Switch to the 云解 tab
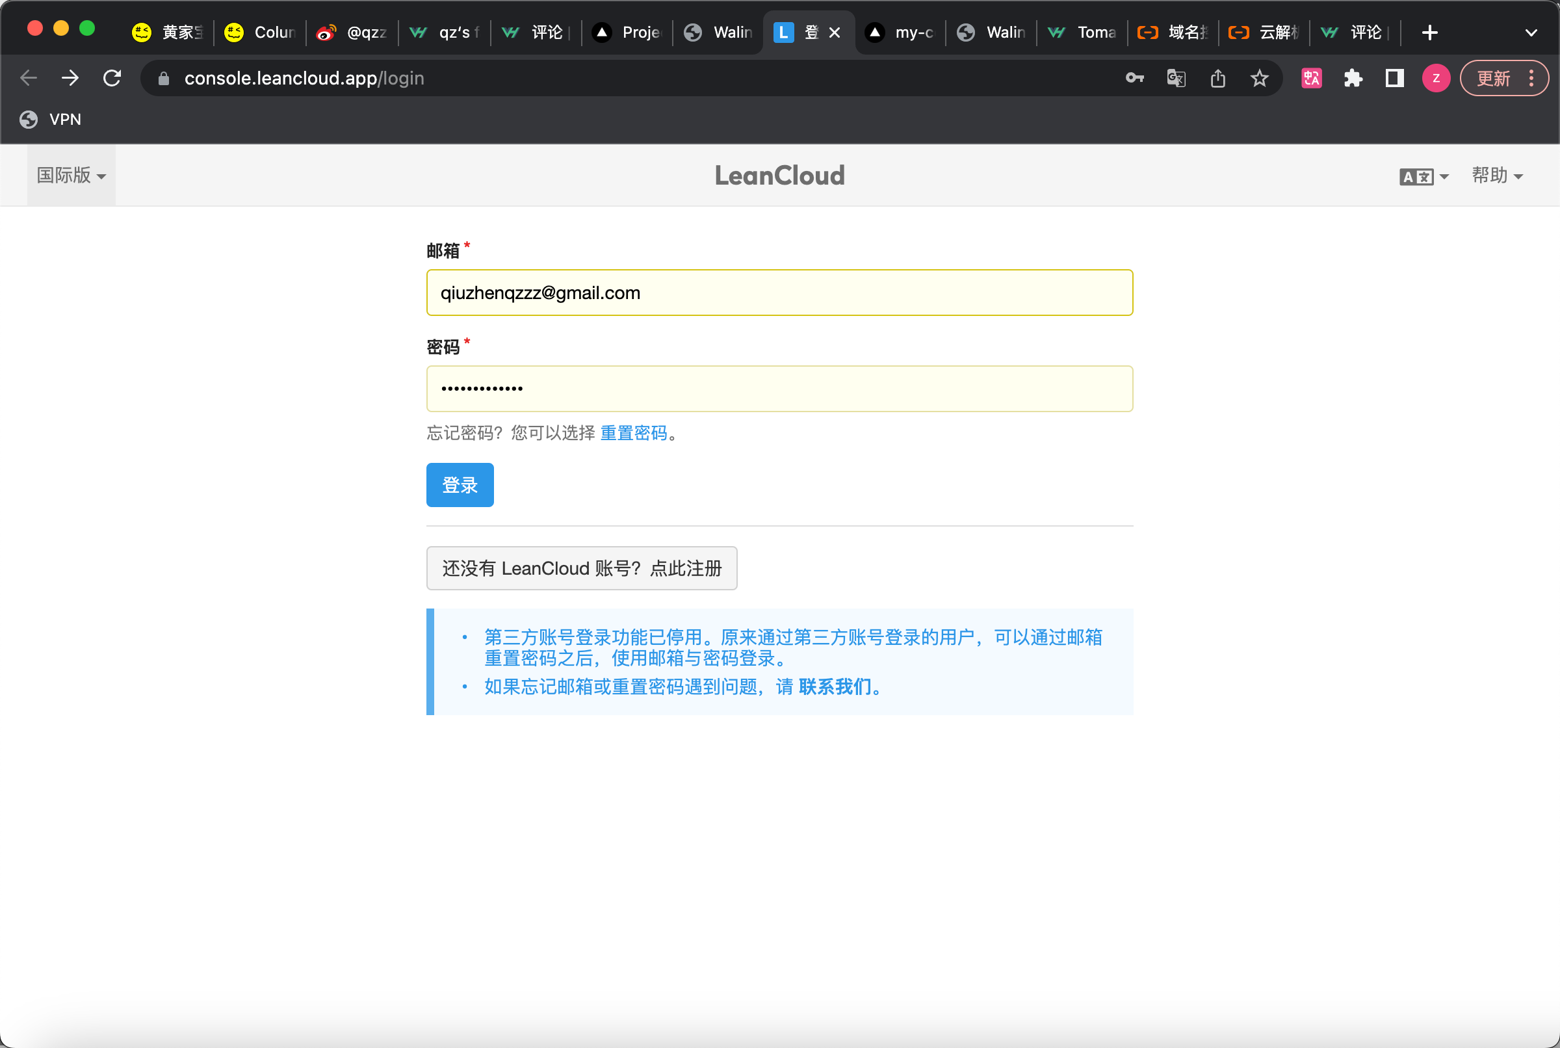The image size is (1560, 1048). [1264, 32]
